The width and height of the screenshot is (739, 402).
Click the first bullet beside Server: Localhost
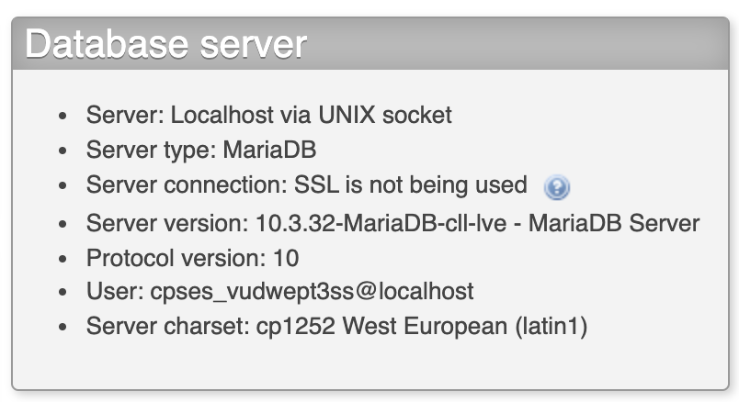pos(63,116)
